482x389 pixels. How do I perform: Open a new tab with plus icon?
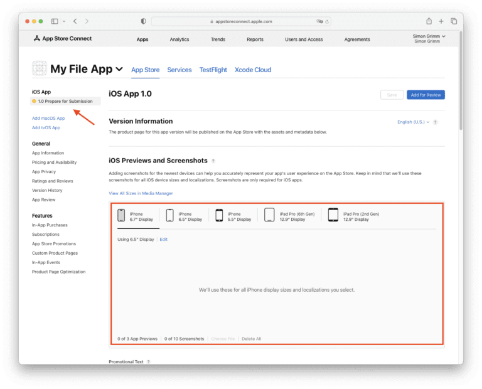tap(441, 21)
